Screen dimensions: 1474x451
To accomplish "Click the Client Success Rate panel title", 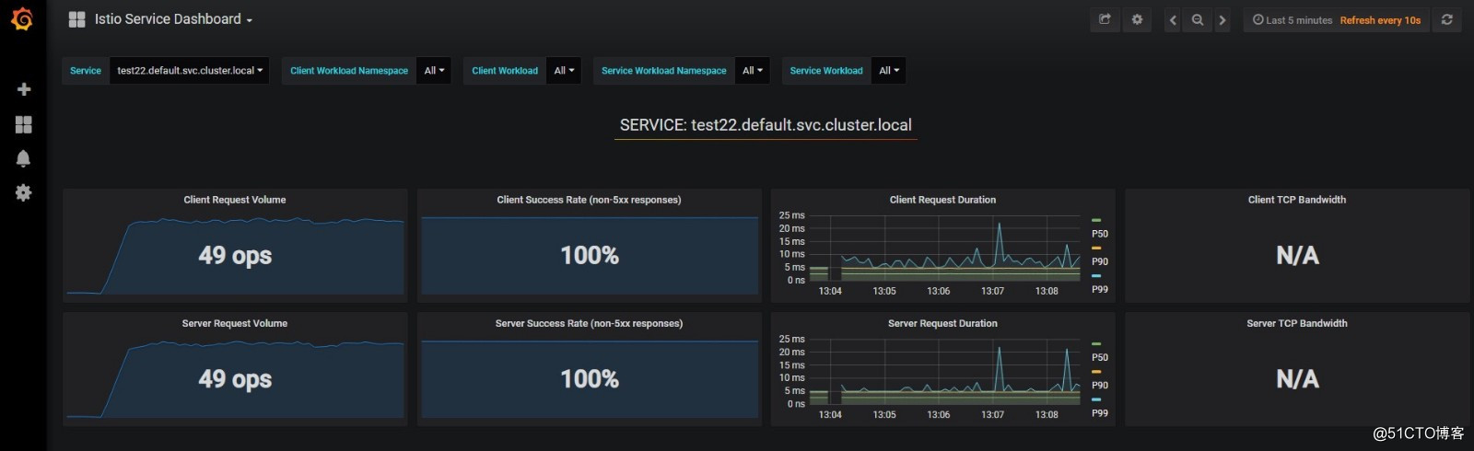I will tap(589, 200).
